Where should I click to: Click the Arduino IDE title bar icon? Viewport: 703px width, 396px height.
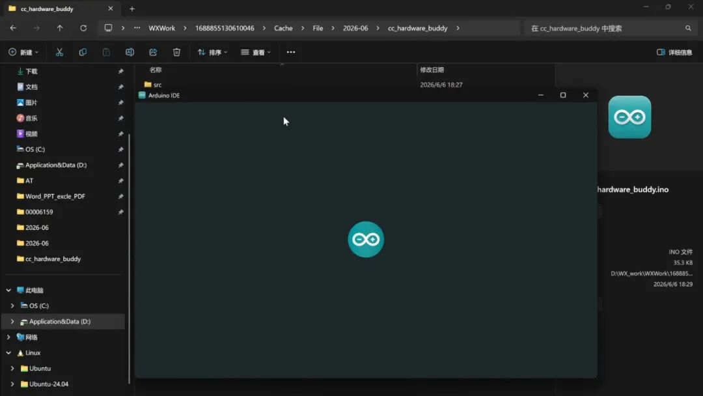(x=142, y=95)
